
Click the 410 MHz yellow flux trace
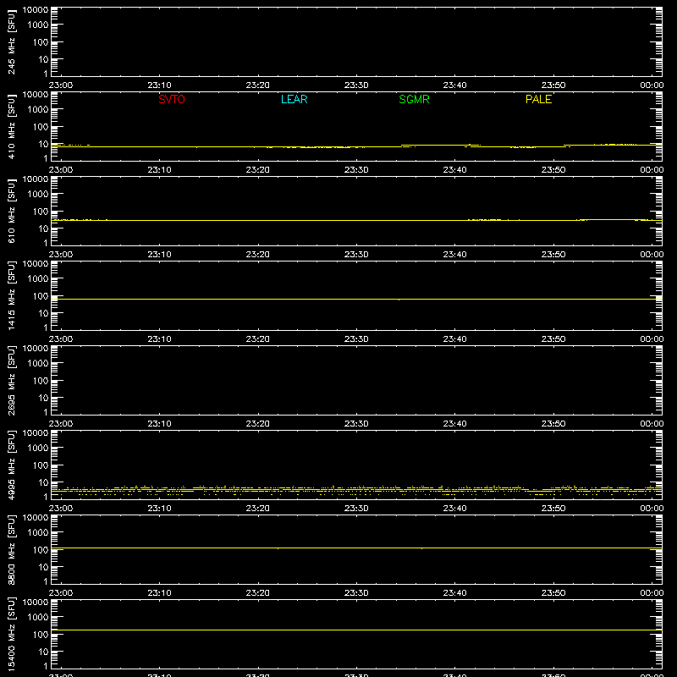coord(356,146)
